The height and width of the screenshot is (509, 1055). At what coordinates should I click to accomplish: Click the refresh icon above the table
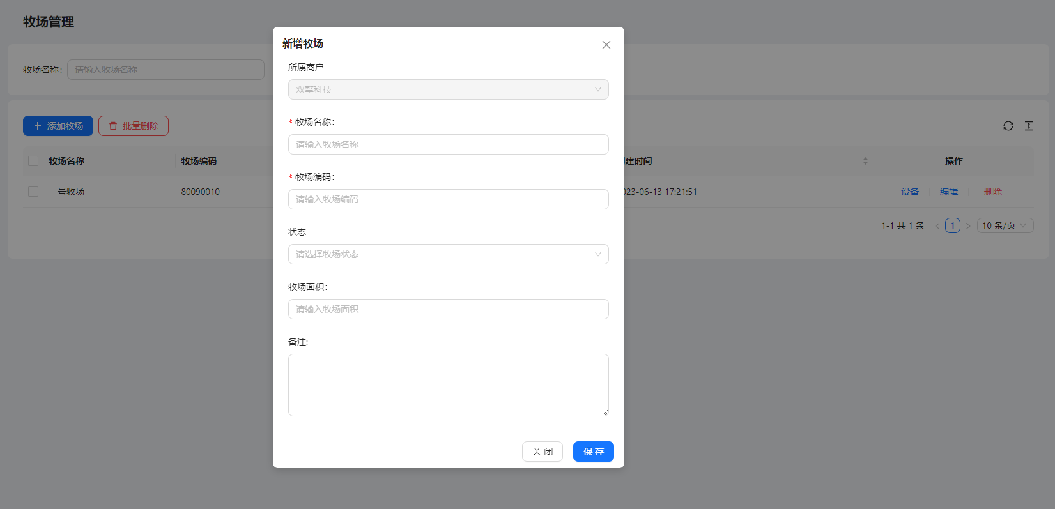[1008, 126]
